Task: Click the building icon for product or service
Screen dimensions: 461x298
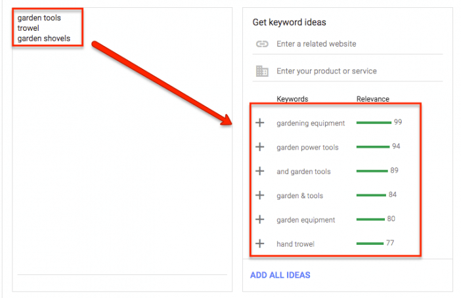Action: tap(262, 71)
